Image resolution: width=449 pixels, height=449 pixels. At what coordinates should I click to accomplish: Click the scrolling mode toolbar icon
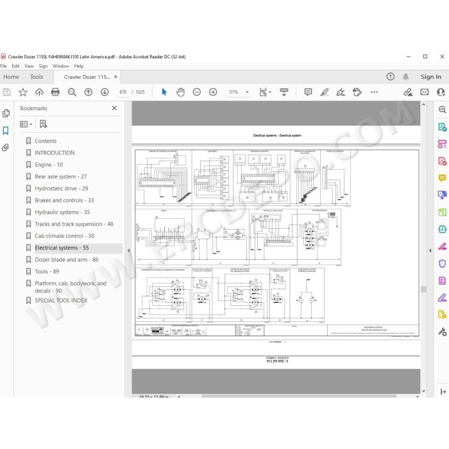click(x=284, y=92)
